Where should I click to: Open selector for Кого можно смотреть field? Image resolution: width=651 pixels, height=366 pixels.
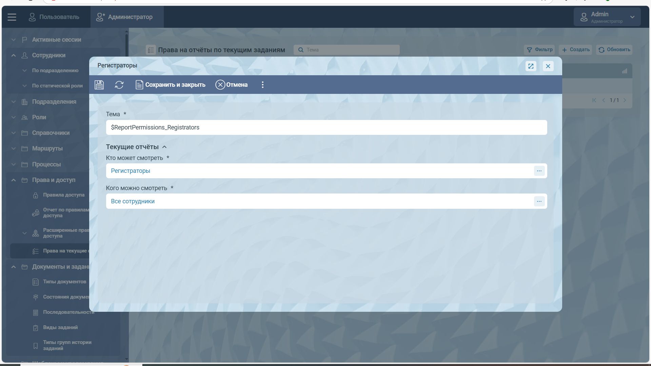point(539,201)
